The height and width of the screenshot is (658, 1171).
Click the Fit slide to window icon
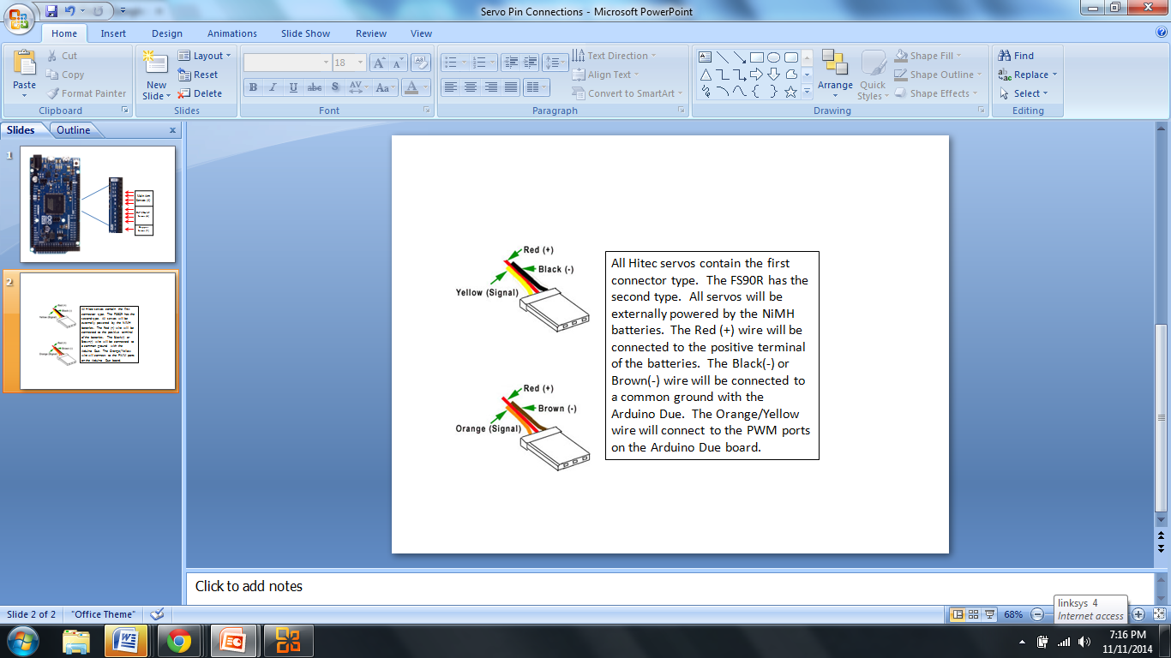click(1159, 614)
